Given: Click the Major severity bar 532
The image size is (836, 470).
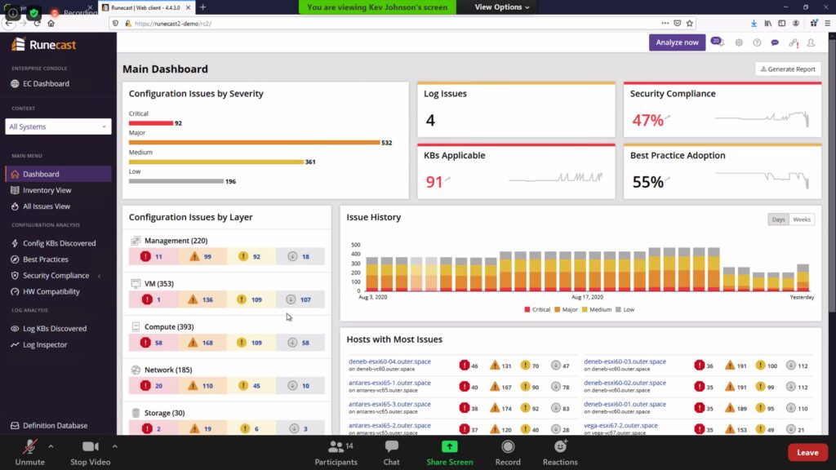Looking at the screenshot, I should coord(255,143).
